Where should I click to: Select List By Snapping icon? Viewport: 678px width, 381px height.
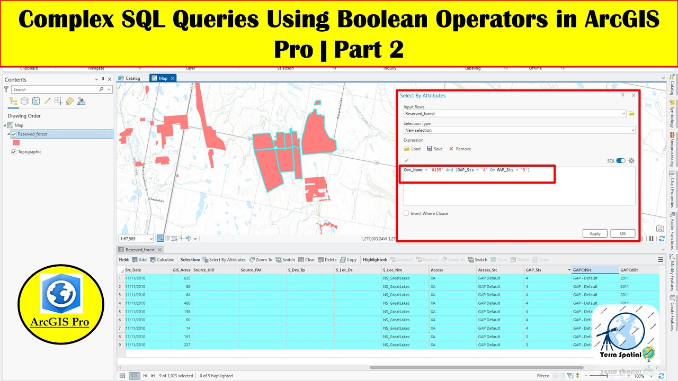tap(58, 101)
